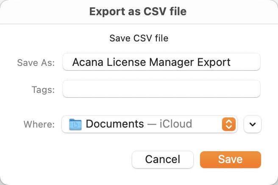
Task: Place cursor on "Acana" in the filename
Action: [88, 62]
